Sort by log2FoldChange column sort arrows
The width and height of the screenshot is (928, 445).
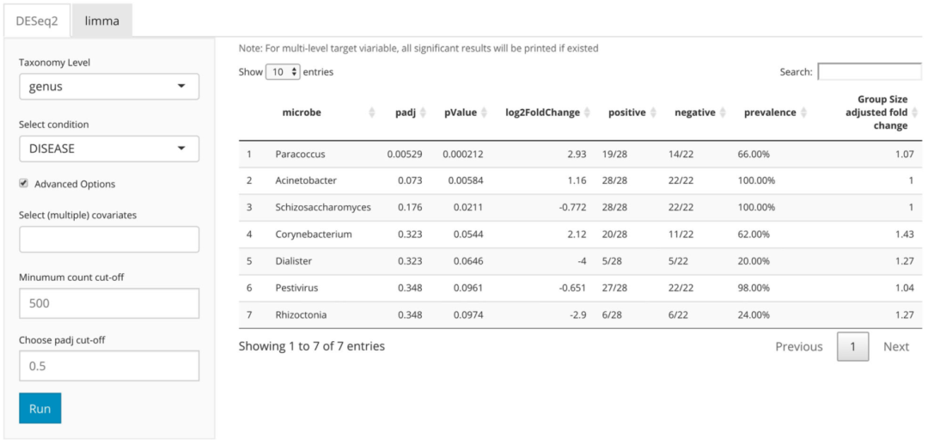coord(587,113)
